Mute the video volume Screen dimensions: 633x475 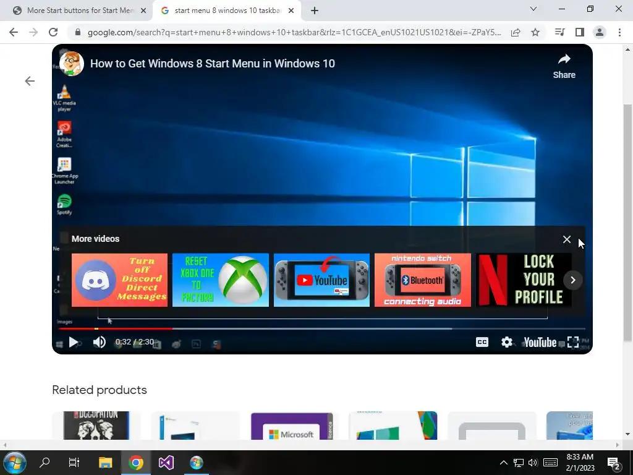99,342
